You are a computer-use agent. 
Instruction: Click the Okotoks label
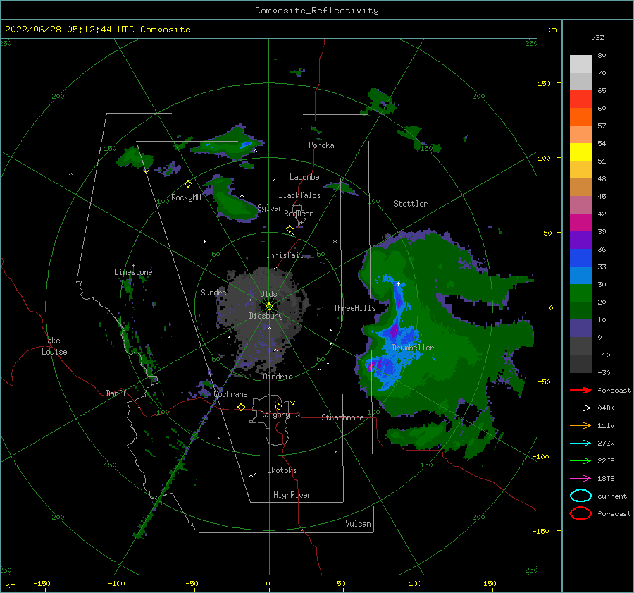(x=282, y=470)
